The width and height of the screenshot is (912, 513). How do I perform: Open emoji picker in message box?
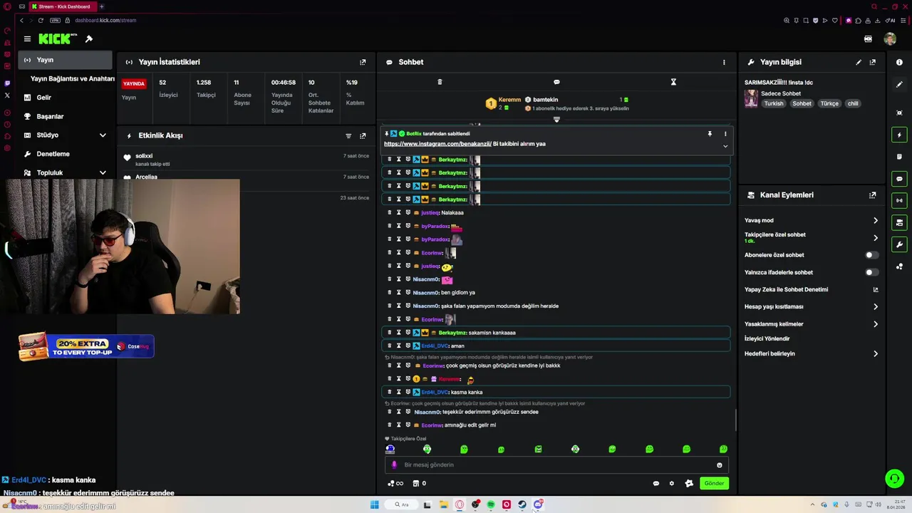tap(719, 465)
